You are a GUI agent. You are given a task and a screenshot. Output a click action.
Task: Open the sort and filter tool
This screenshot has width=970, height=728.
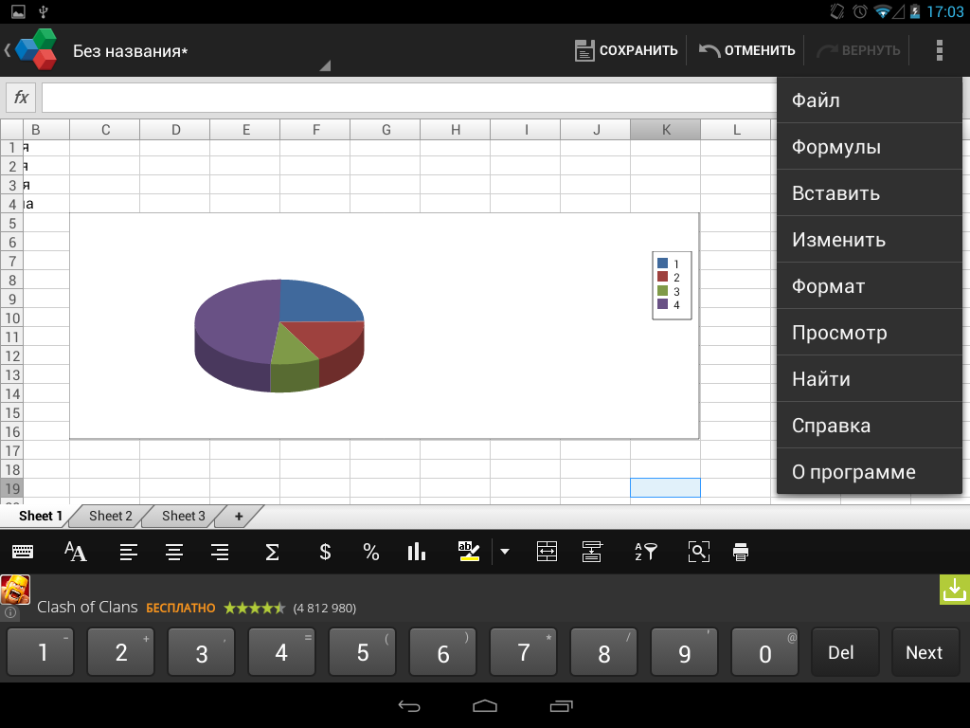[x=645, y=552]
